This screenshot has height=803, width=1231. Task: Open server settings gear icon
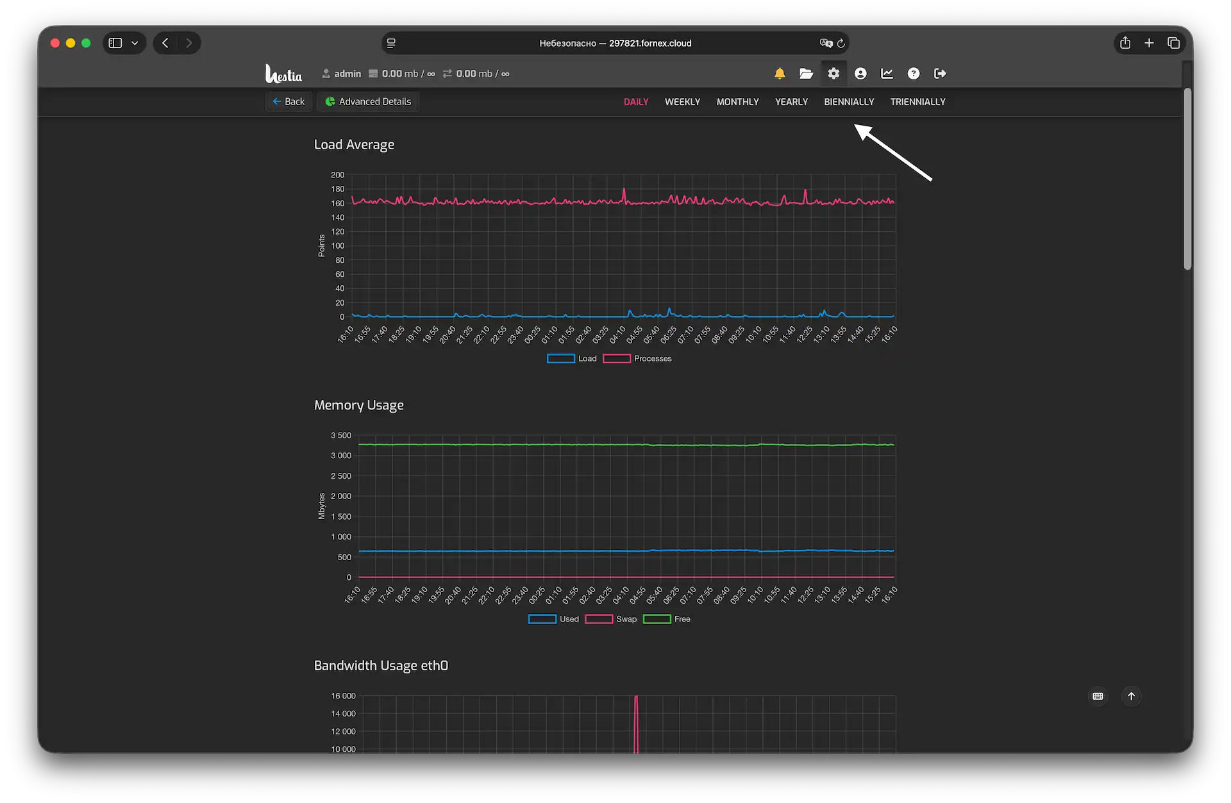pyautogui.click(x=833, y=74)
